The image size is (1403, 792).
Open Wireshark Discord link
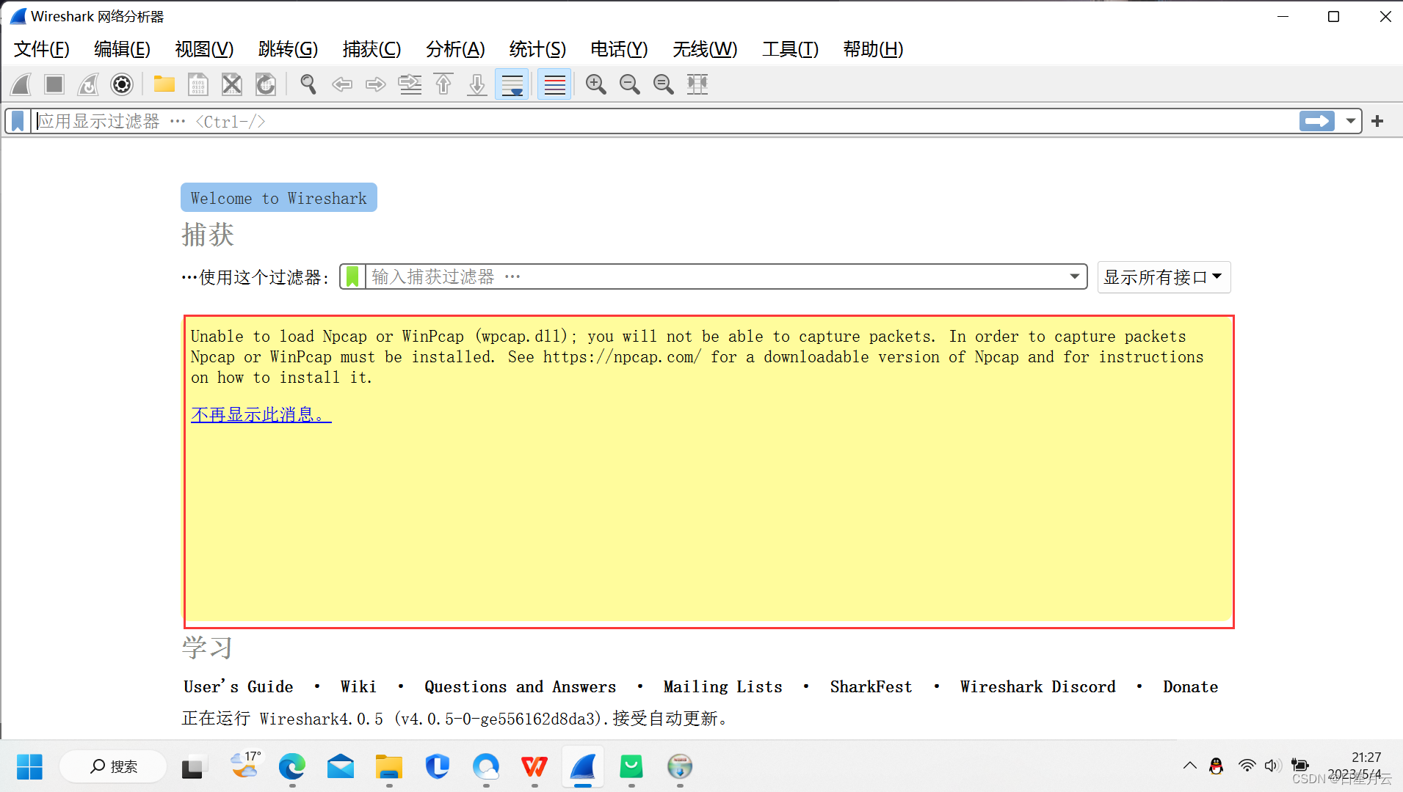tap(1038, 686)
